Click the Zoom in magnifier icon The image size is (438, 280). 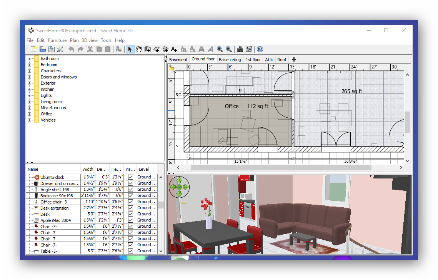(220, 49)
